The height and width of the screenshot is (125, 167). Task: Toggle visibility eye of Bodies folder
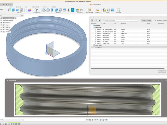click(1, 29)
